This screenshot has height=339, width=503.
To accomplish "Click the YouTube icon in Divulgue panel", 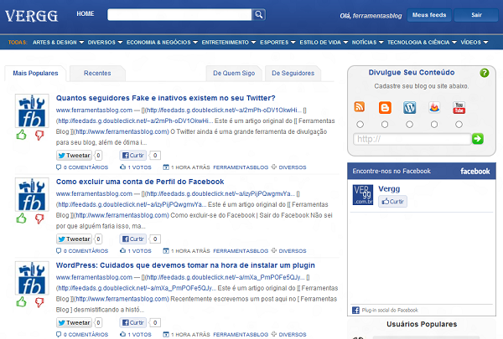I will [x=459, y=107].
